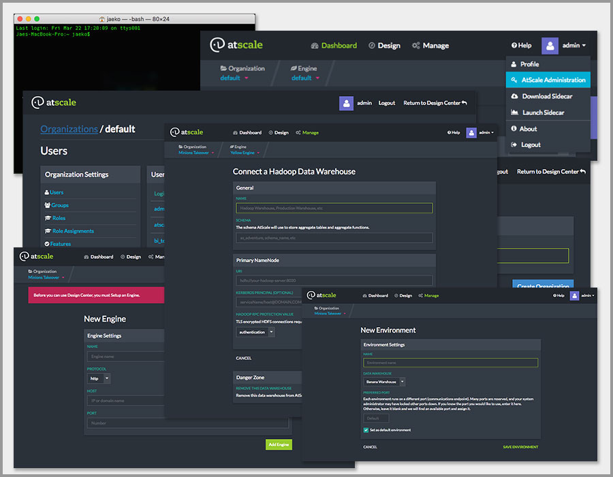Click the atscale logo in New Engine window
The width and height of the screenshot is (613, 477).
pyautogui.click(x=36, y=256)
